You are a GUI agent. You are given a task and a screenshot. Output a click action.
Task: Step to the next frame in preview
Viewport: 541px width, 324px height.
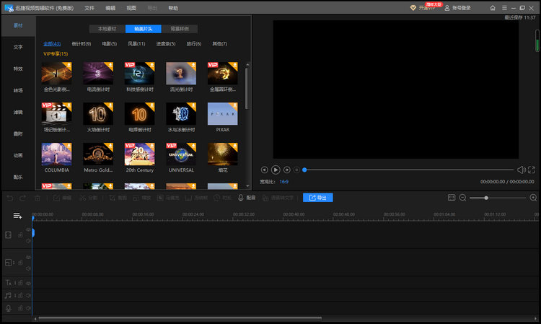286,170
